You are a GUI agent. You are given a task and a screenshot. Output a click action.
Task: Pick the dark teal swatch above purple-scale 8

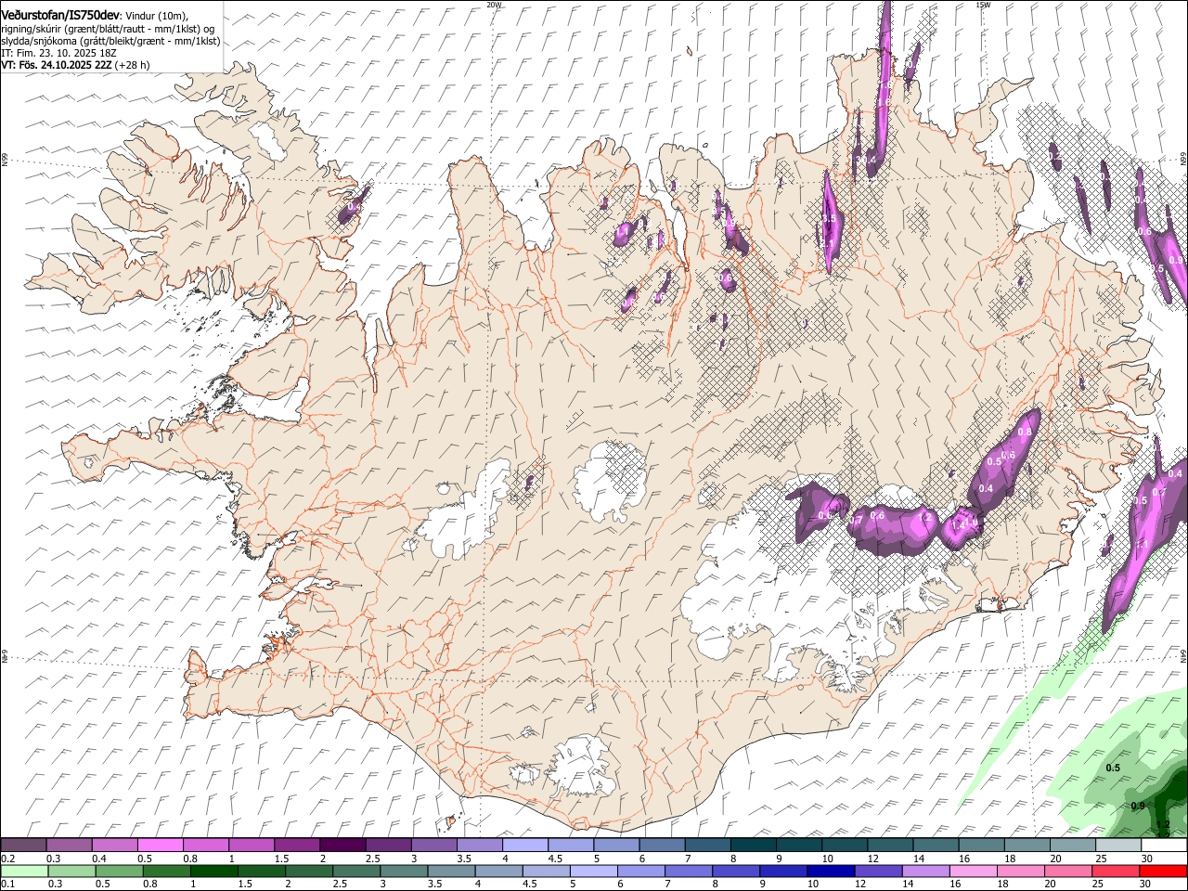(x=754, y=846)
